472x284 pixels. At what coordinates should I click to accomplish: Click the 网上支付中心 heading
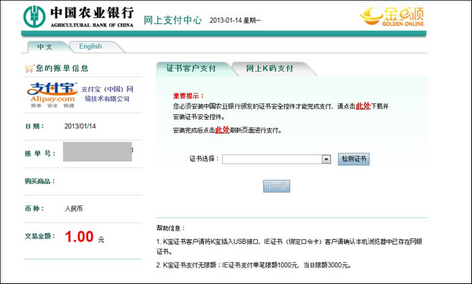(x=172, y=20)
